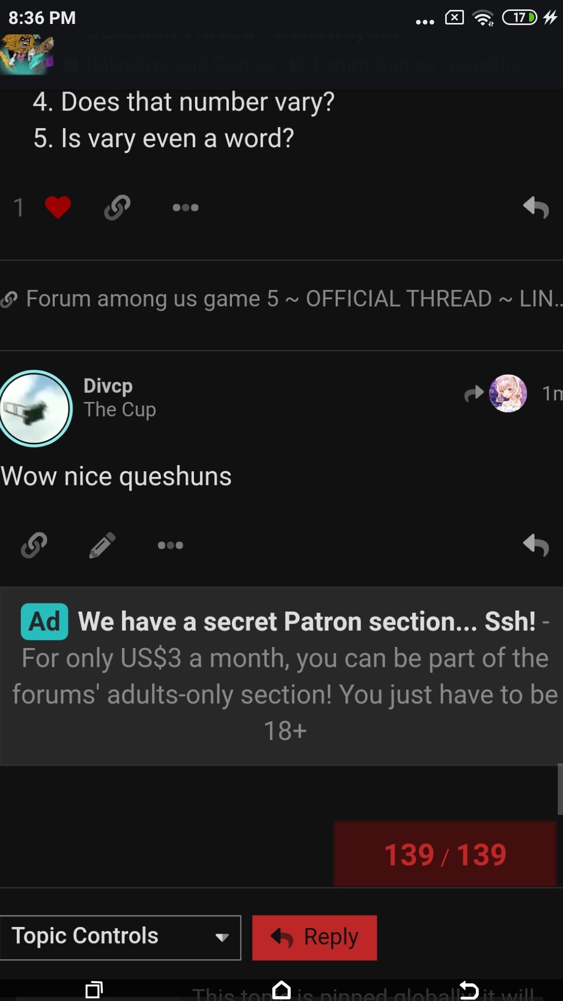
Task: Show the in-reply-to anime avatar
Action: pos(508,393)
